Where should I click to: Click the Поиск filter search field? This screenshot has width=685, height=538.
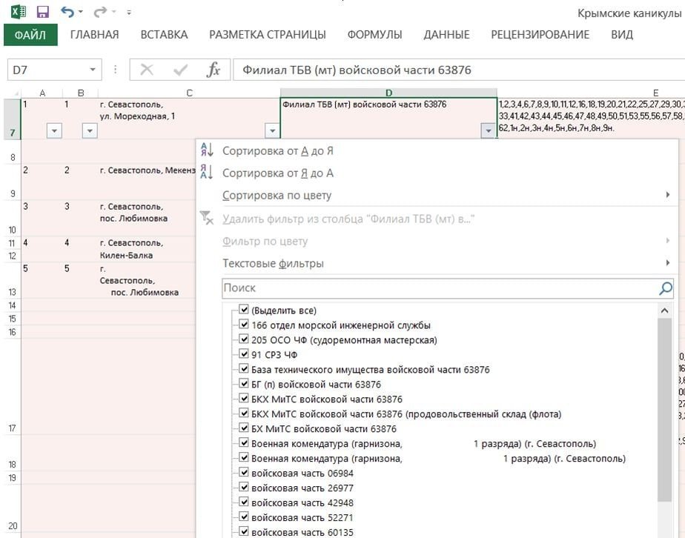pos(437,288)
